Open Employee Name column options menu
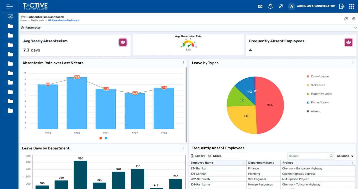The image size is (358, 189). pyautogui.click(x=244, y=163)
